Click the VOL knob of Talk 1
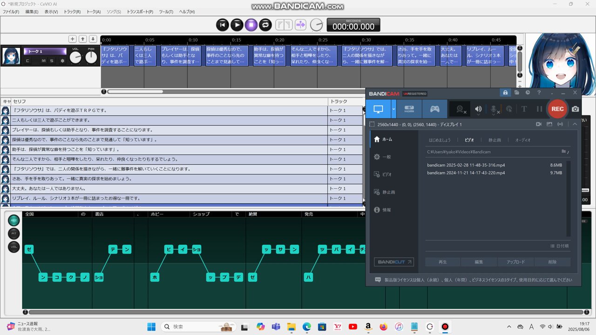Image resolution: width=596 pixels, height=335 pixels. [x=75, y=57]
